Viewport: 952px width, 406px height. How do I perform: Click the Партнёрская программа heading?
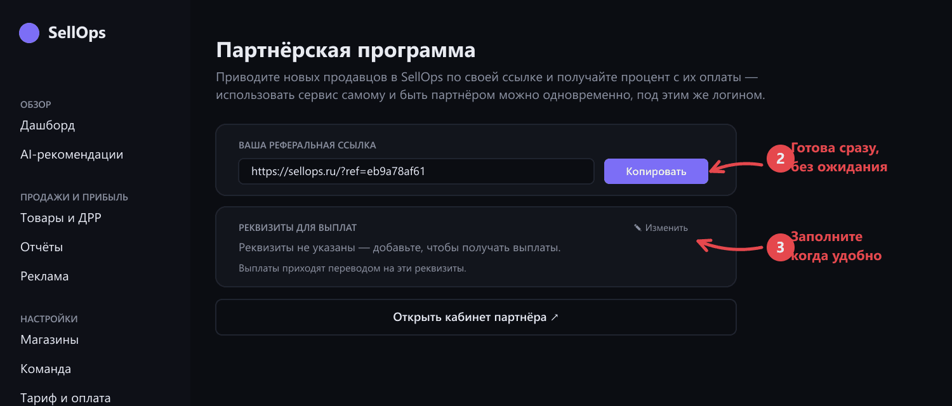click(x=346, y=50)
